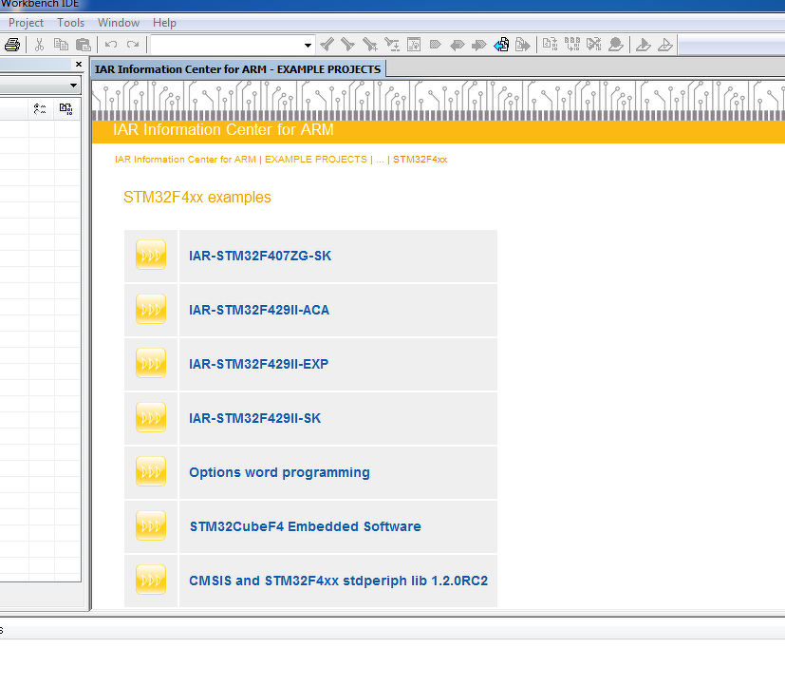Click yellow arrow icon beside STM32CubeF4 Embedded Software
The height and width of the screenshot is (686, 785).
pyautogui.click(x=151, y=525)
